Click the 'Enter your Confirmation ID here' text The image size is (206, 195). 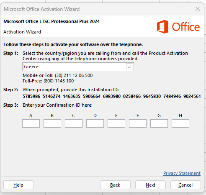[x=57, y=105]
